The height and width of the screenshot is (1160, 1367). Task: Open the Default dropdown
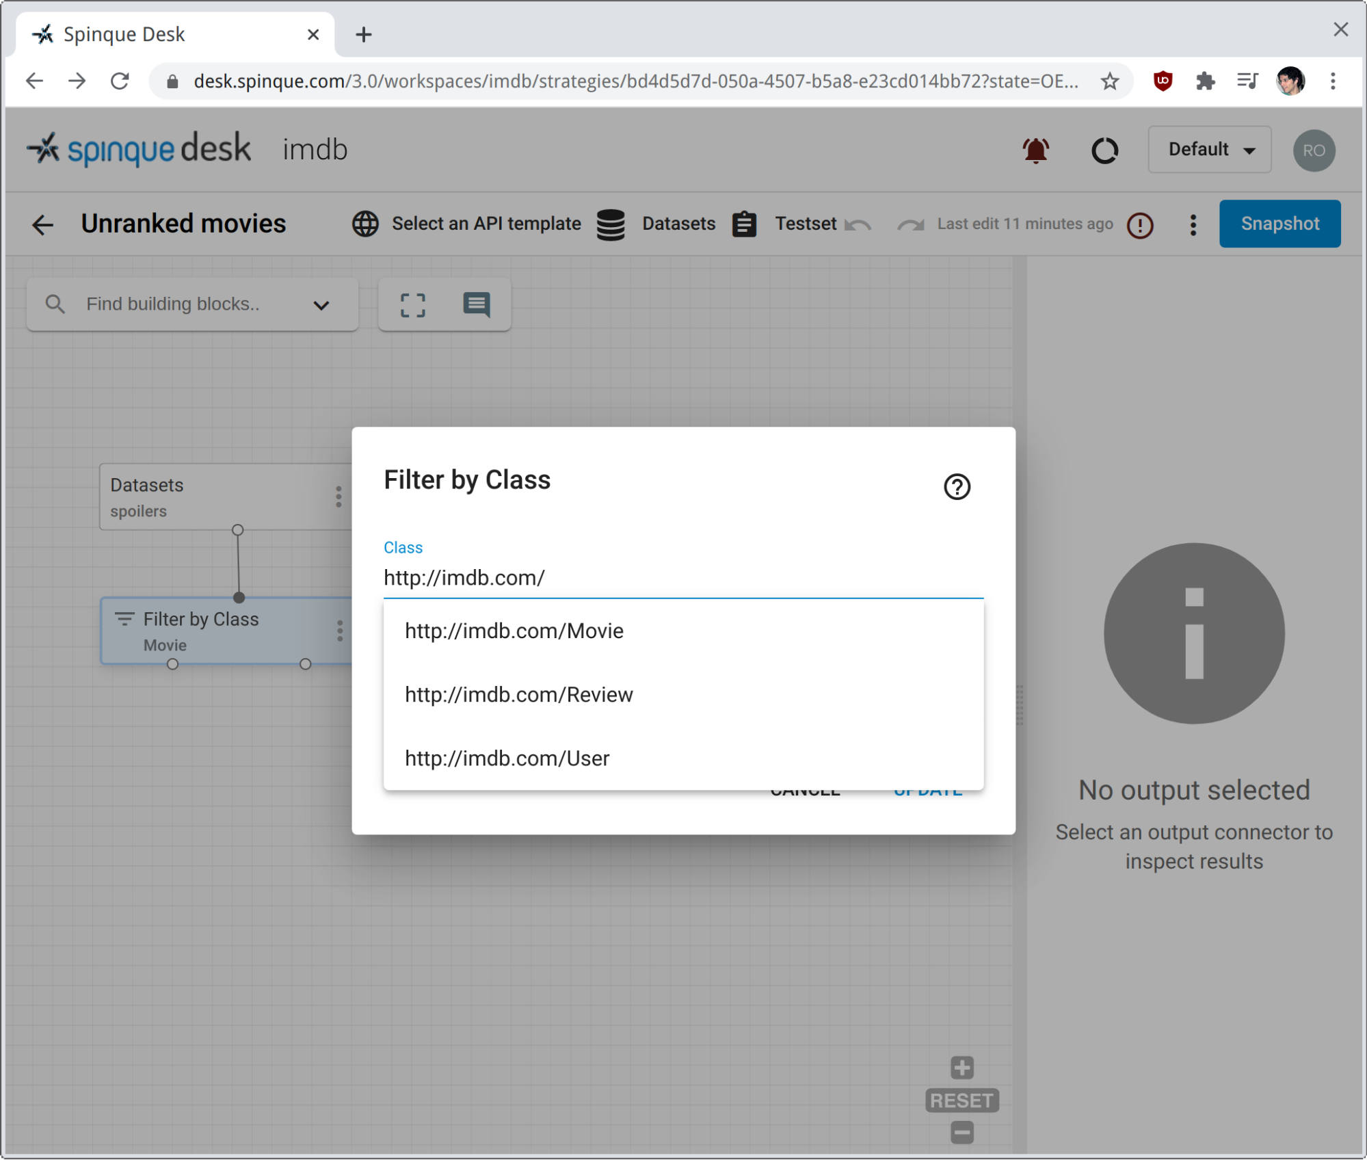tap(1209, 149)
